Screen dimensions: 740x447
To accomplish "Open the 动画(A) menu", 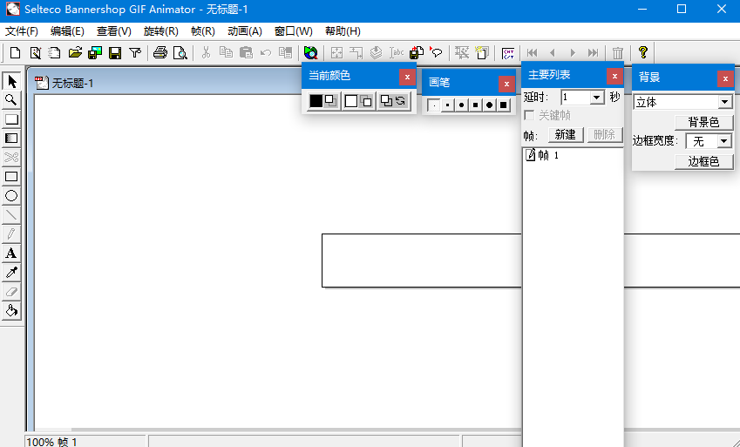I will pyautogui.click(x=244, y=31).
